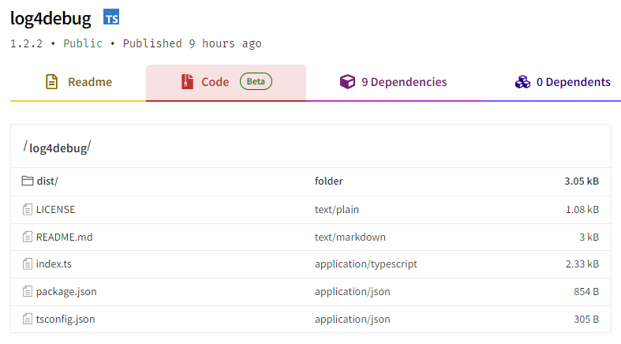Click the Code archive file icon
The image size is (621, 344).
[187, 82]
